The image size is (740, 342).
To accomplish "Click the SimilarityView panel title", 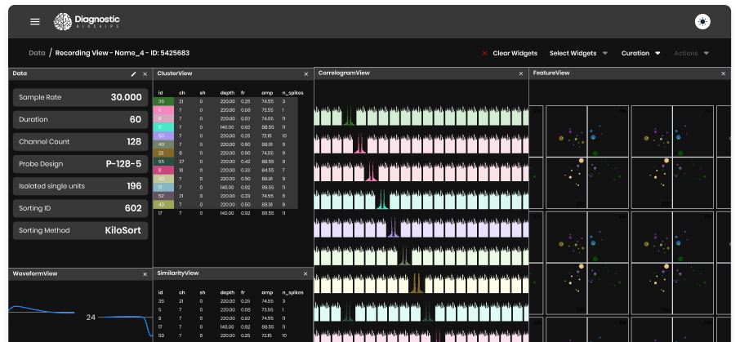I will 178,273.
